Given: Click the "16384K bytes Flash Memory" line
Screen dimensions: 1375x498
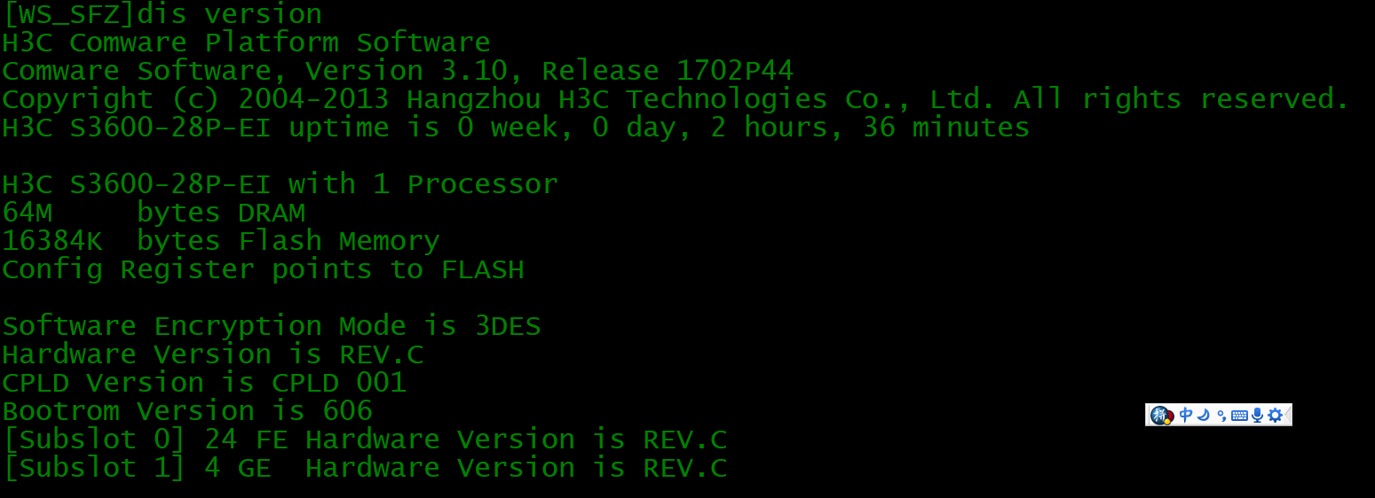Looking at the screenshot, I should point(220,241).
